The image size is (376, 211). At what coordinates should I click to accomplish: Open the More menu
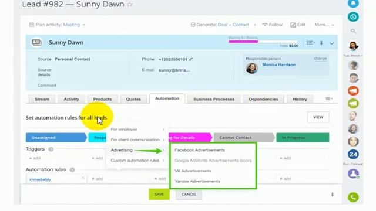tap(324, 25)
